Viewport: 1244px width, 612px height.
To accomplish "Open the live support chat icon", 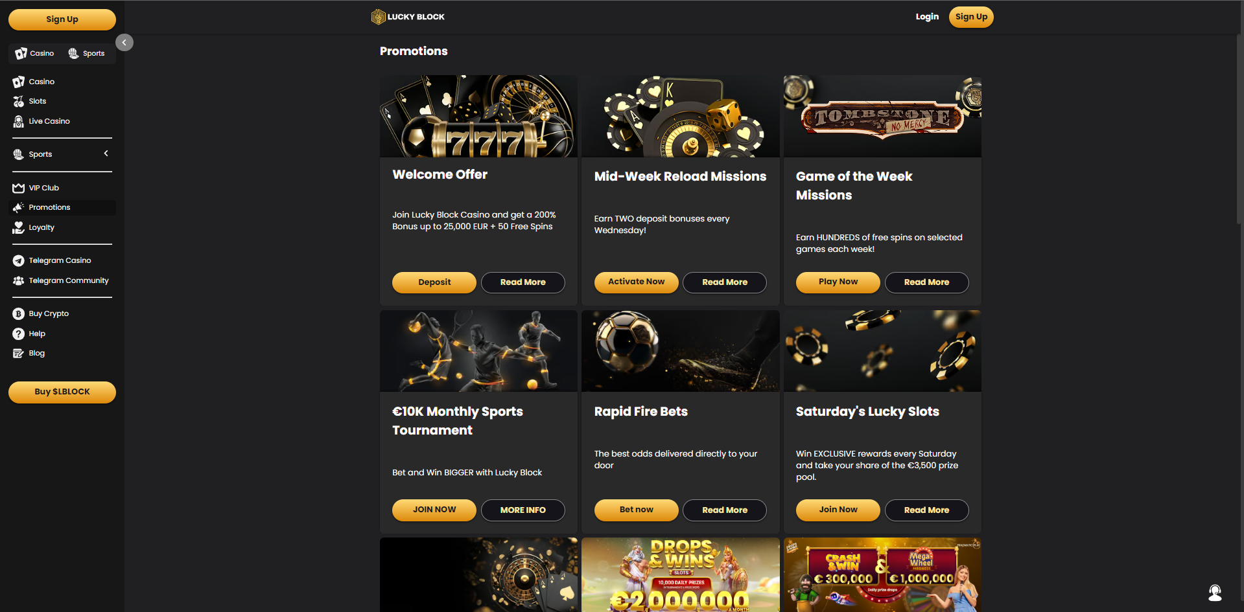I will pyautogui.click(x=1215, y=593).
